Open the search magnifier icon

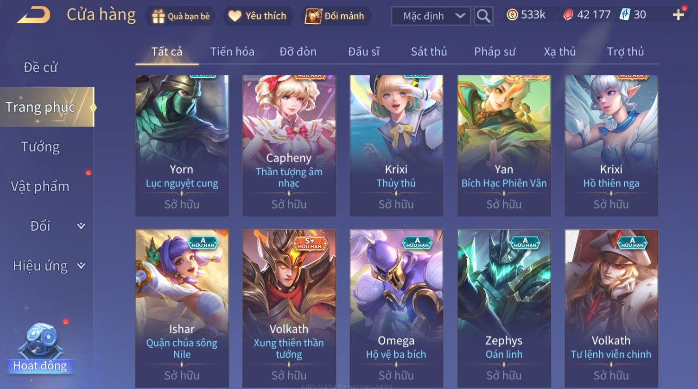click(x=483, y=16)
